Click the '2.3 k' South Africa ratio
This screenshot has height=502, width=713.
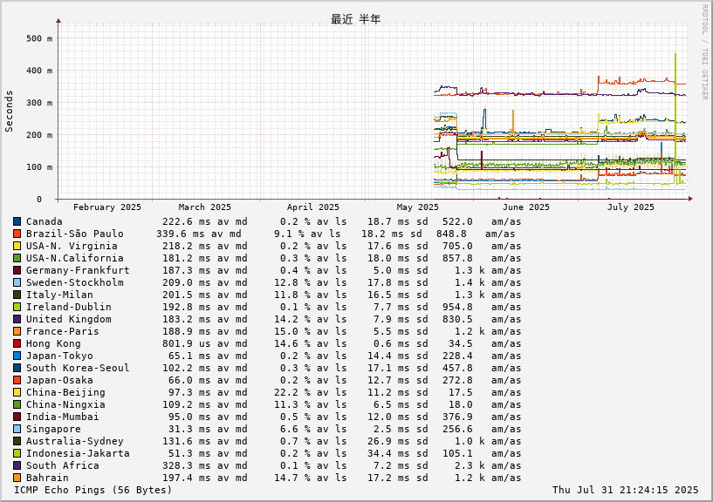[470, 465]
